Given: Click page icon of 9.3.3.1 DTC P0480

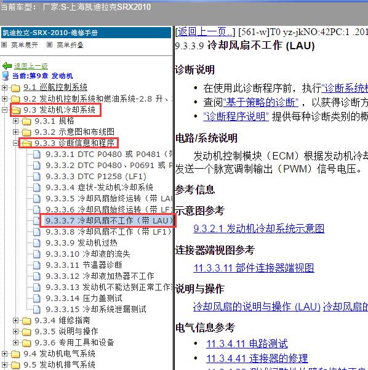Looking at the screenshot, I should 36,155.
